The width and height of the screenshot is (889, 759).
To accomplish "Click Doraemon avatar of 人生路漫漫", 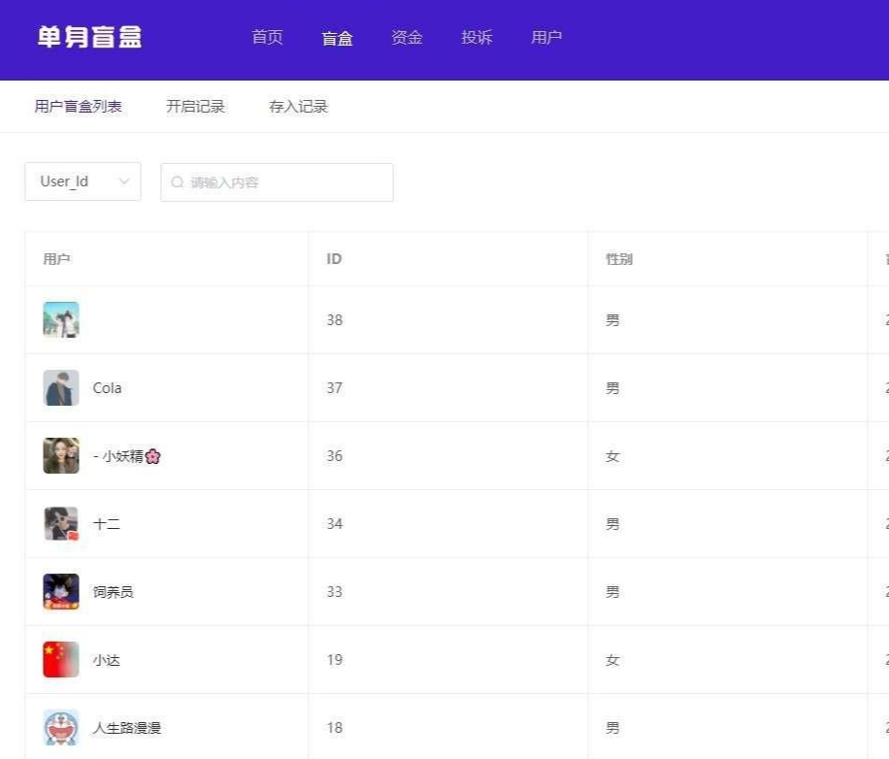I will 61,728.
